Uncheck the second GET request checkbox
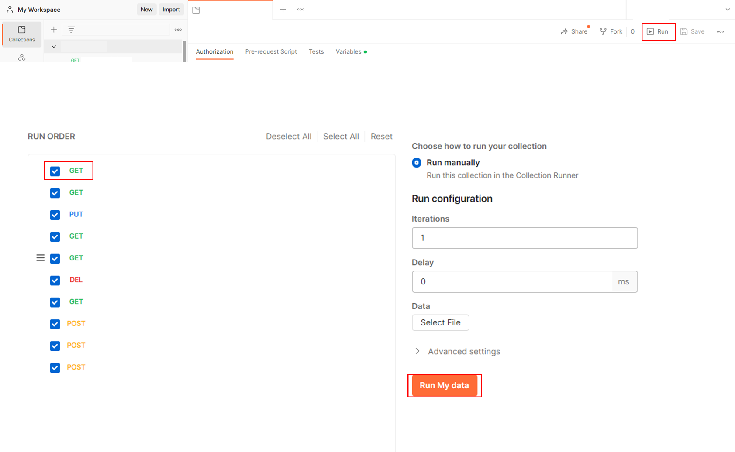Screen dimensions: 735x452 click(x=55, y=193)
